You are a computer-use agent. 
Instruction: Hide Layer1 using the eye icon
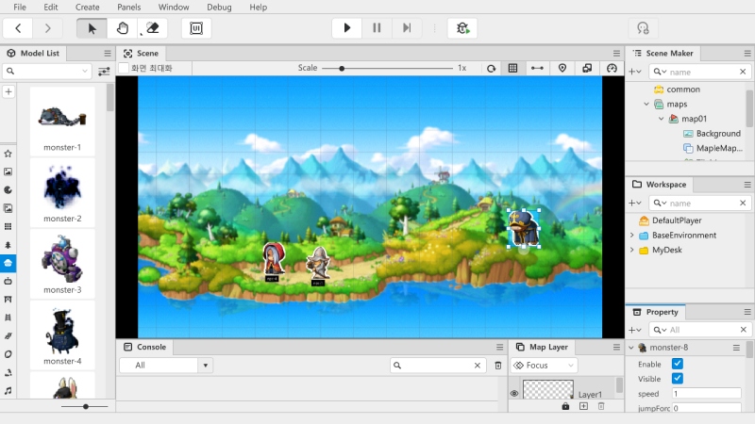click(x=514, y=394)
